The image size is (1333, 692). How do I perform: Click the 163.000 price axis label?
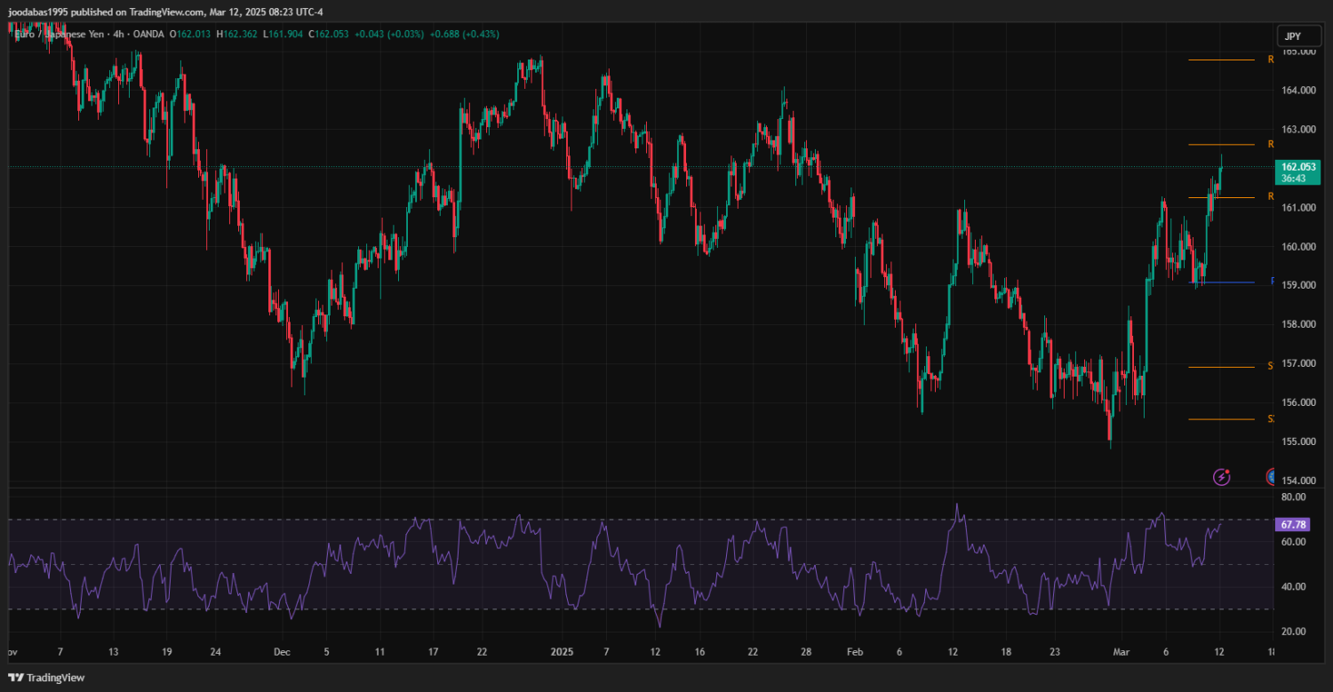pyautogui.click(x=1298, y=130)
